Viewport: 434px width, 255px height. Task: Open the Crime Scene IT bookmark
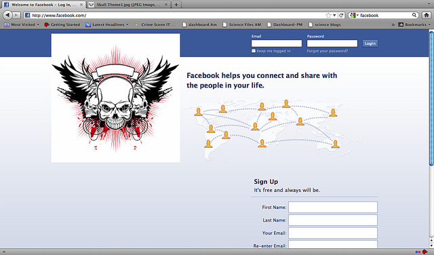(x=155, y=24)
